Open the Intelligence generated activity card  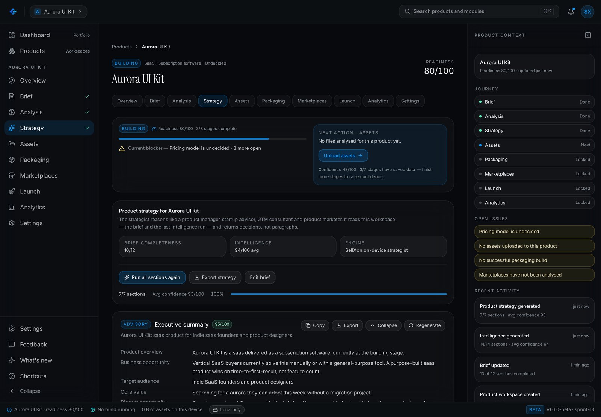click(x=534, y=340)
